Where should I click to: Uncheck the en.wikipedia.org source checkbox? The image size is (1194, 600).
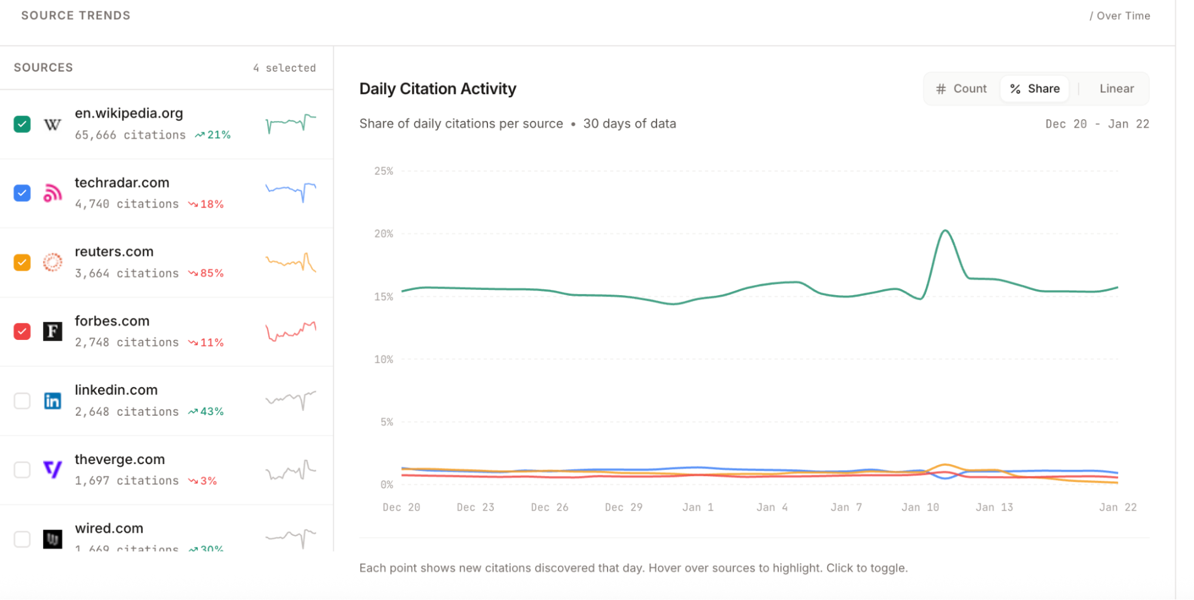[x=22, y=124]
